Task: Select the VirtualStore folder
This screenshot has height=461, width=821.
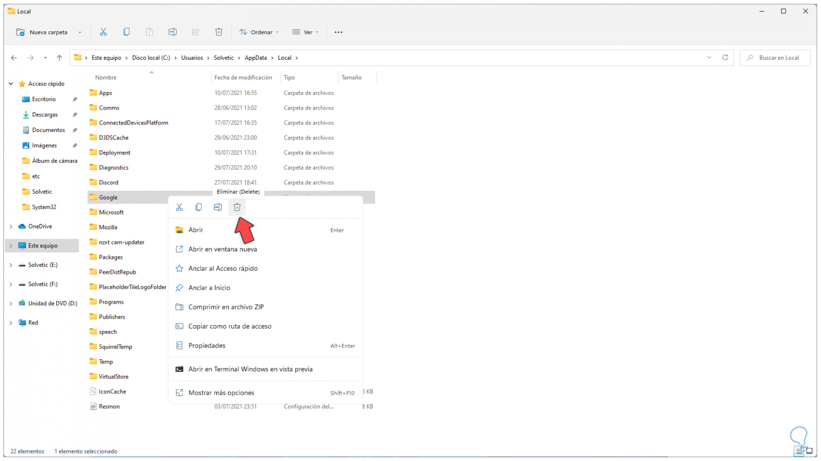Action: [113, 377]
